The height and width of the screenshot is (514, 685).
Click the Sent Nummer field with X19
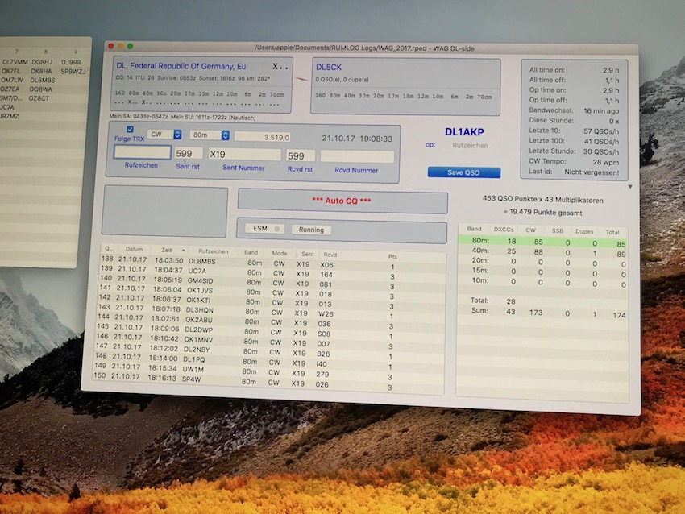tap(244, 154)
